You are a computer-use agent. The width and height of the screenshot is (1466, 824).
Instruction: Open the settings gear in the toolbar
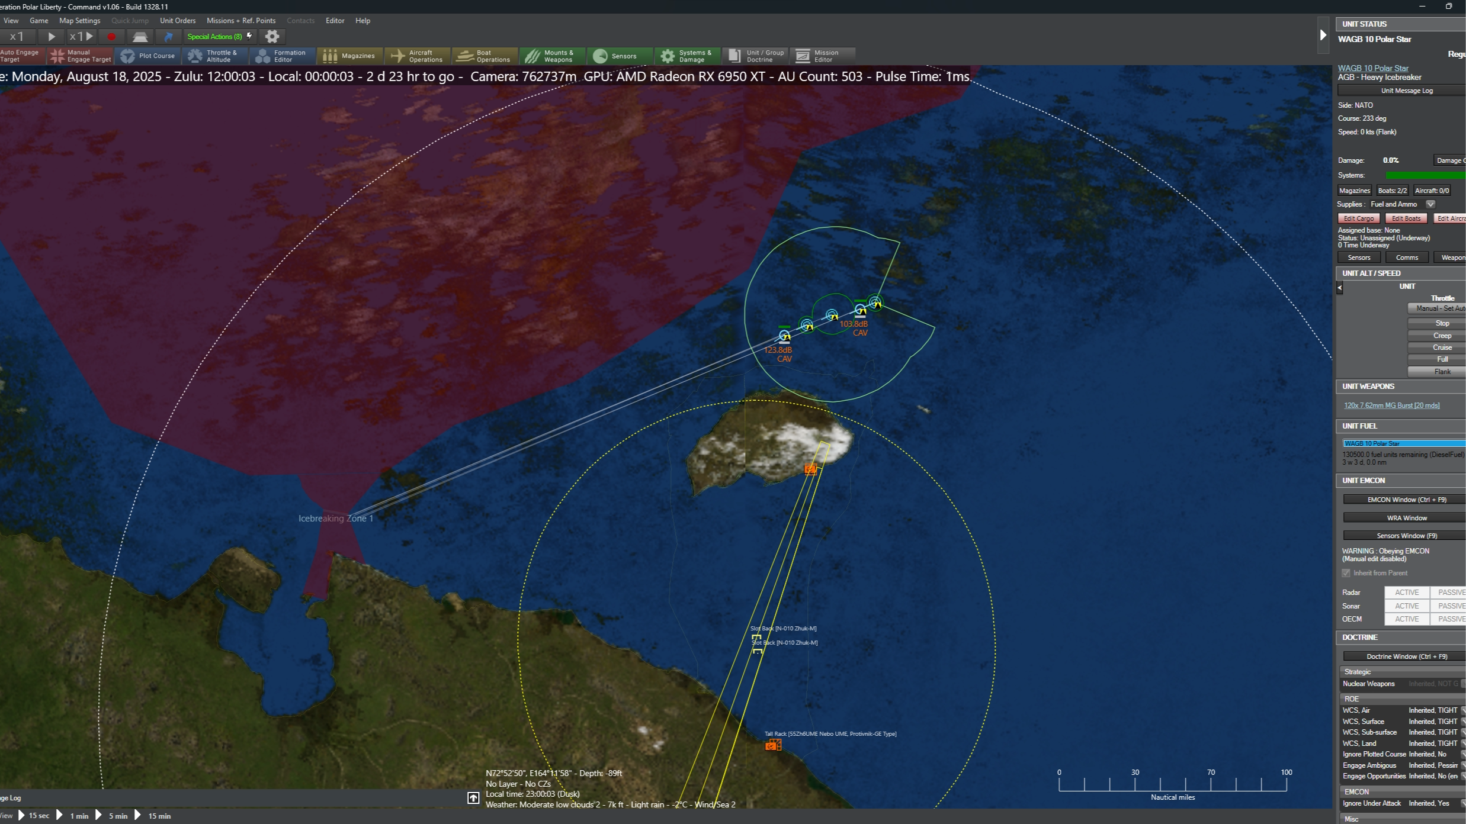point(272,37)
